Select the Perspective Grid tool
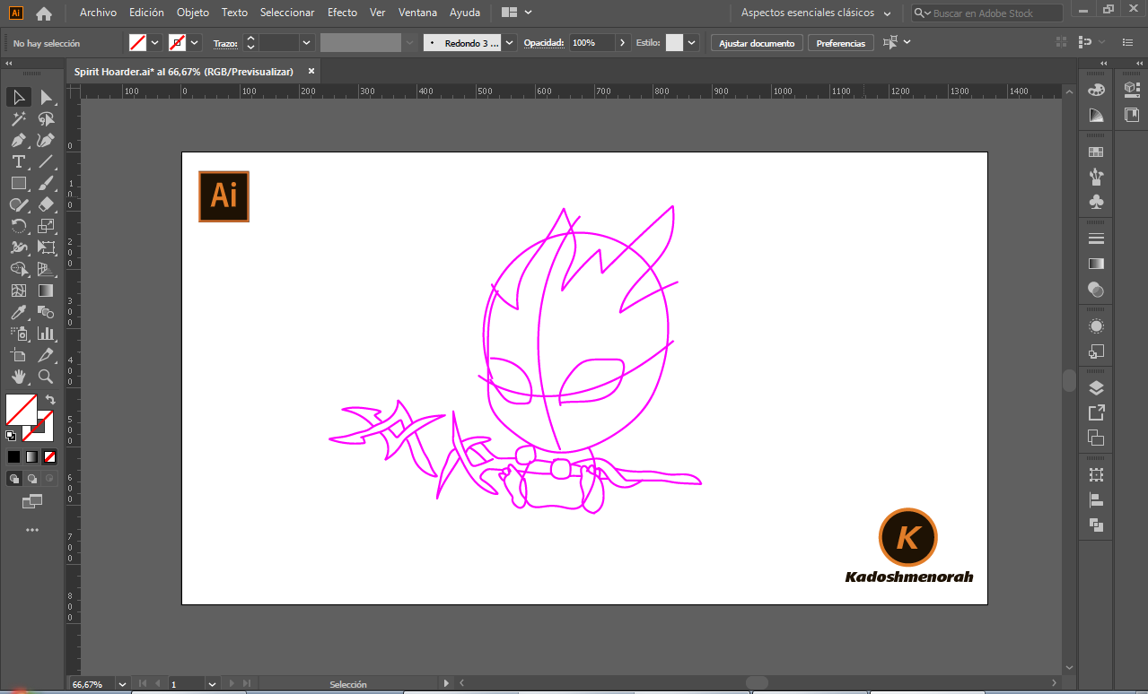 coord(47,269)
